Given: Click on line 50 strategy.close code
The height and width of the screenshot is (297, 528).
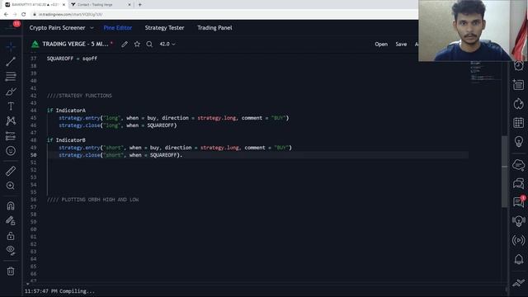Looking at the screenshot, I should pyautogui.click(x=120, y=155).
